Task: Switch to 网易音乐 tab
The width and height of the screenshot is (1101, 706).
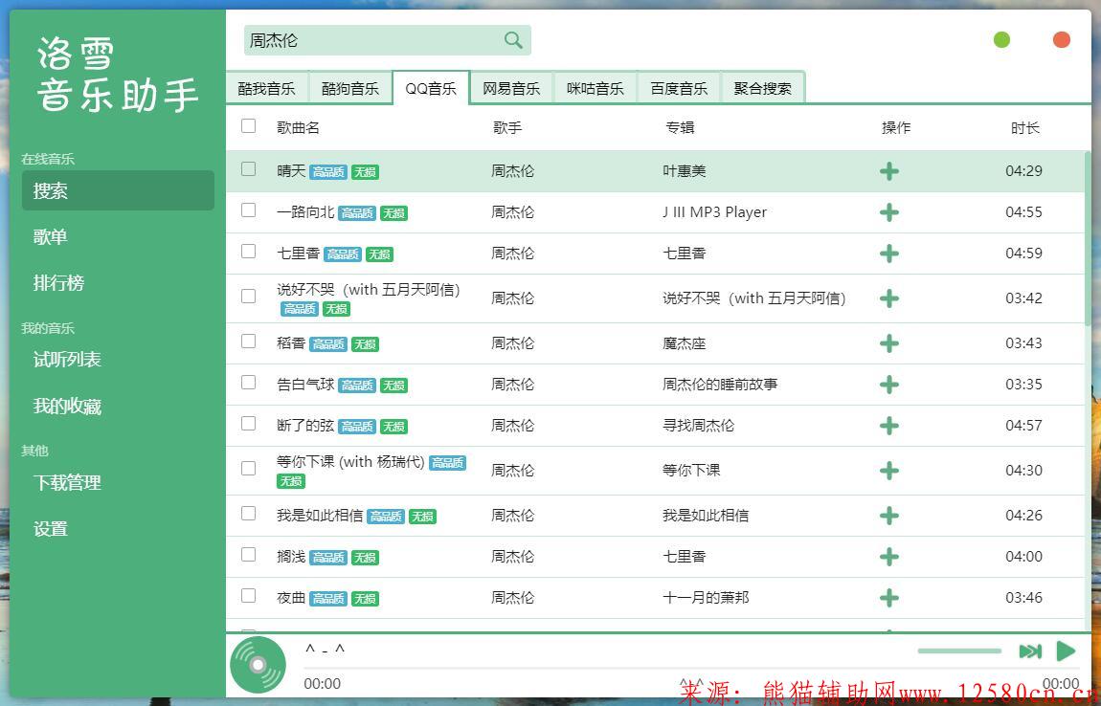Action: (x=511, y=88)
